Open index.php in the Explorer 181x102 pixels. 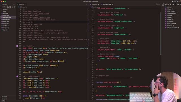tap(8, 22)
